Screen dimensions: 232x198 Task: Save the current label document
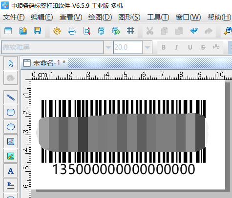point(38,31)
